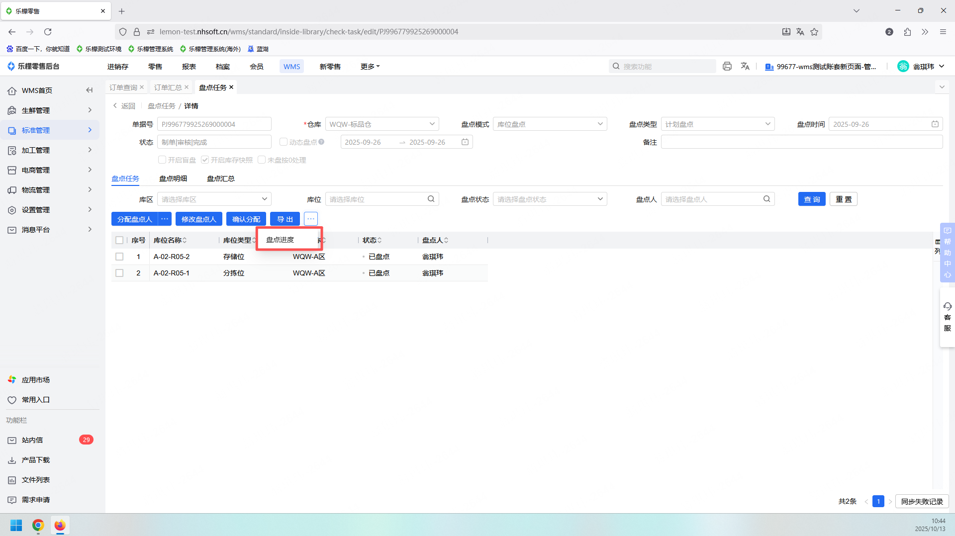Screen dimensions: 955x536
Task: Check the row for A-02-R05-2
Action: click(x=119, y=257)
